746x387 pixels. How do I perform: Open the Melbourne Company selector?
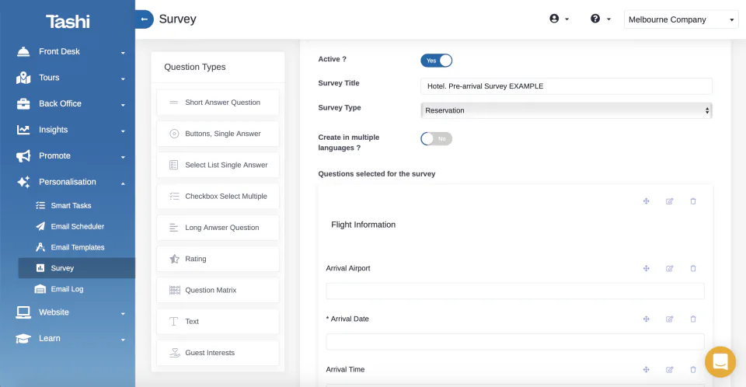(681, 19)
